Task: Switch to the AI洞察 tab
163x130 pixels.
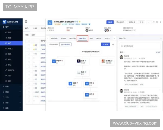Action: (x=63, y=38)
